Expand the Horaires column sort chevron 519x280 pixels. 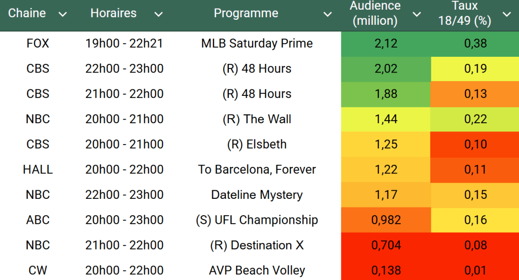coord(158,14)
